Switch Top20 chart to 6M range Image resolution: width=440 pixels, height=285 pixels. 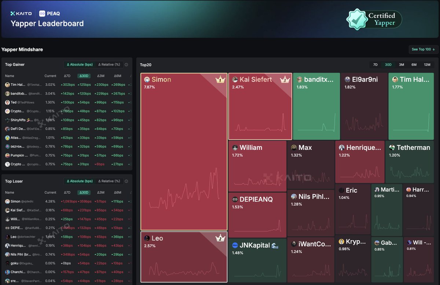coord(414,65)
